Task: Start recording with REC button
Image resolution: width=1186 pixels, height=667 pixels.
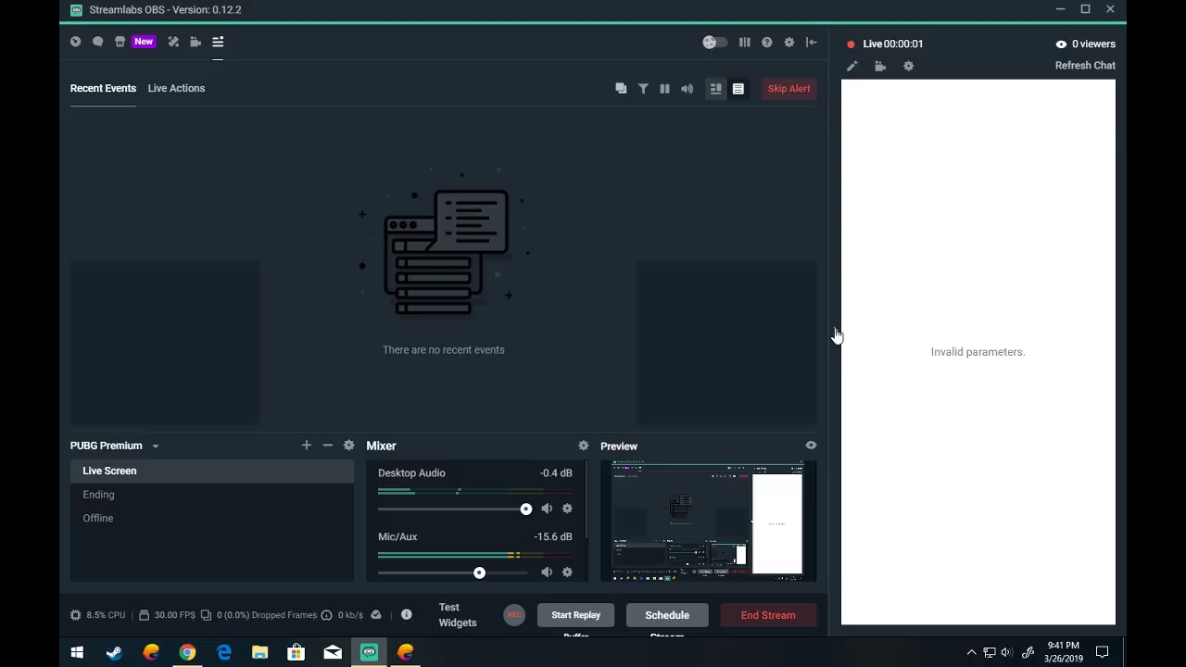Action: pos(514,615)
